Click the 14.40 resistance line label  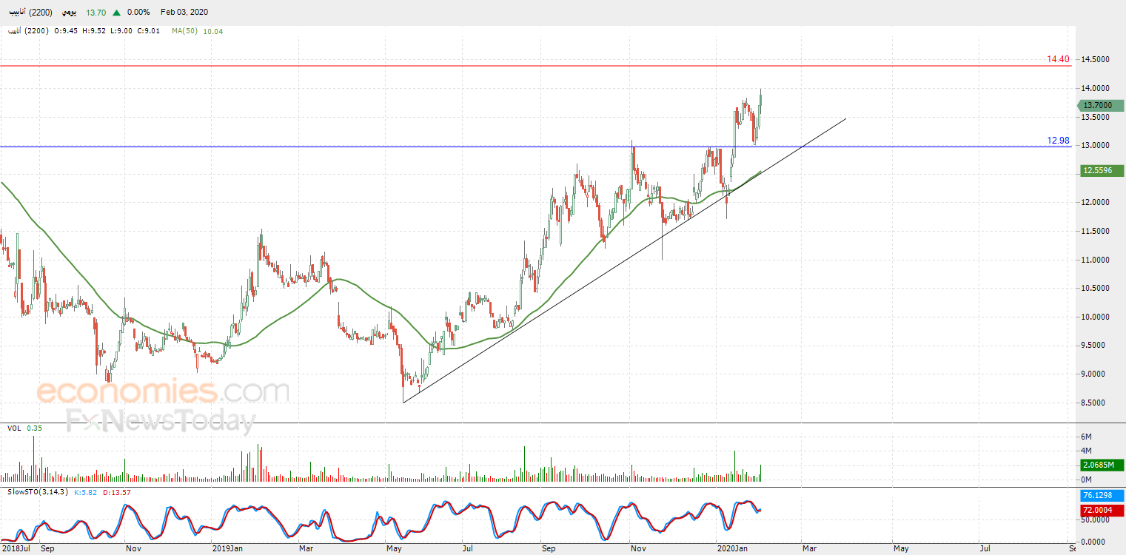[x=1059, y=59]
